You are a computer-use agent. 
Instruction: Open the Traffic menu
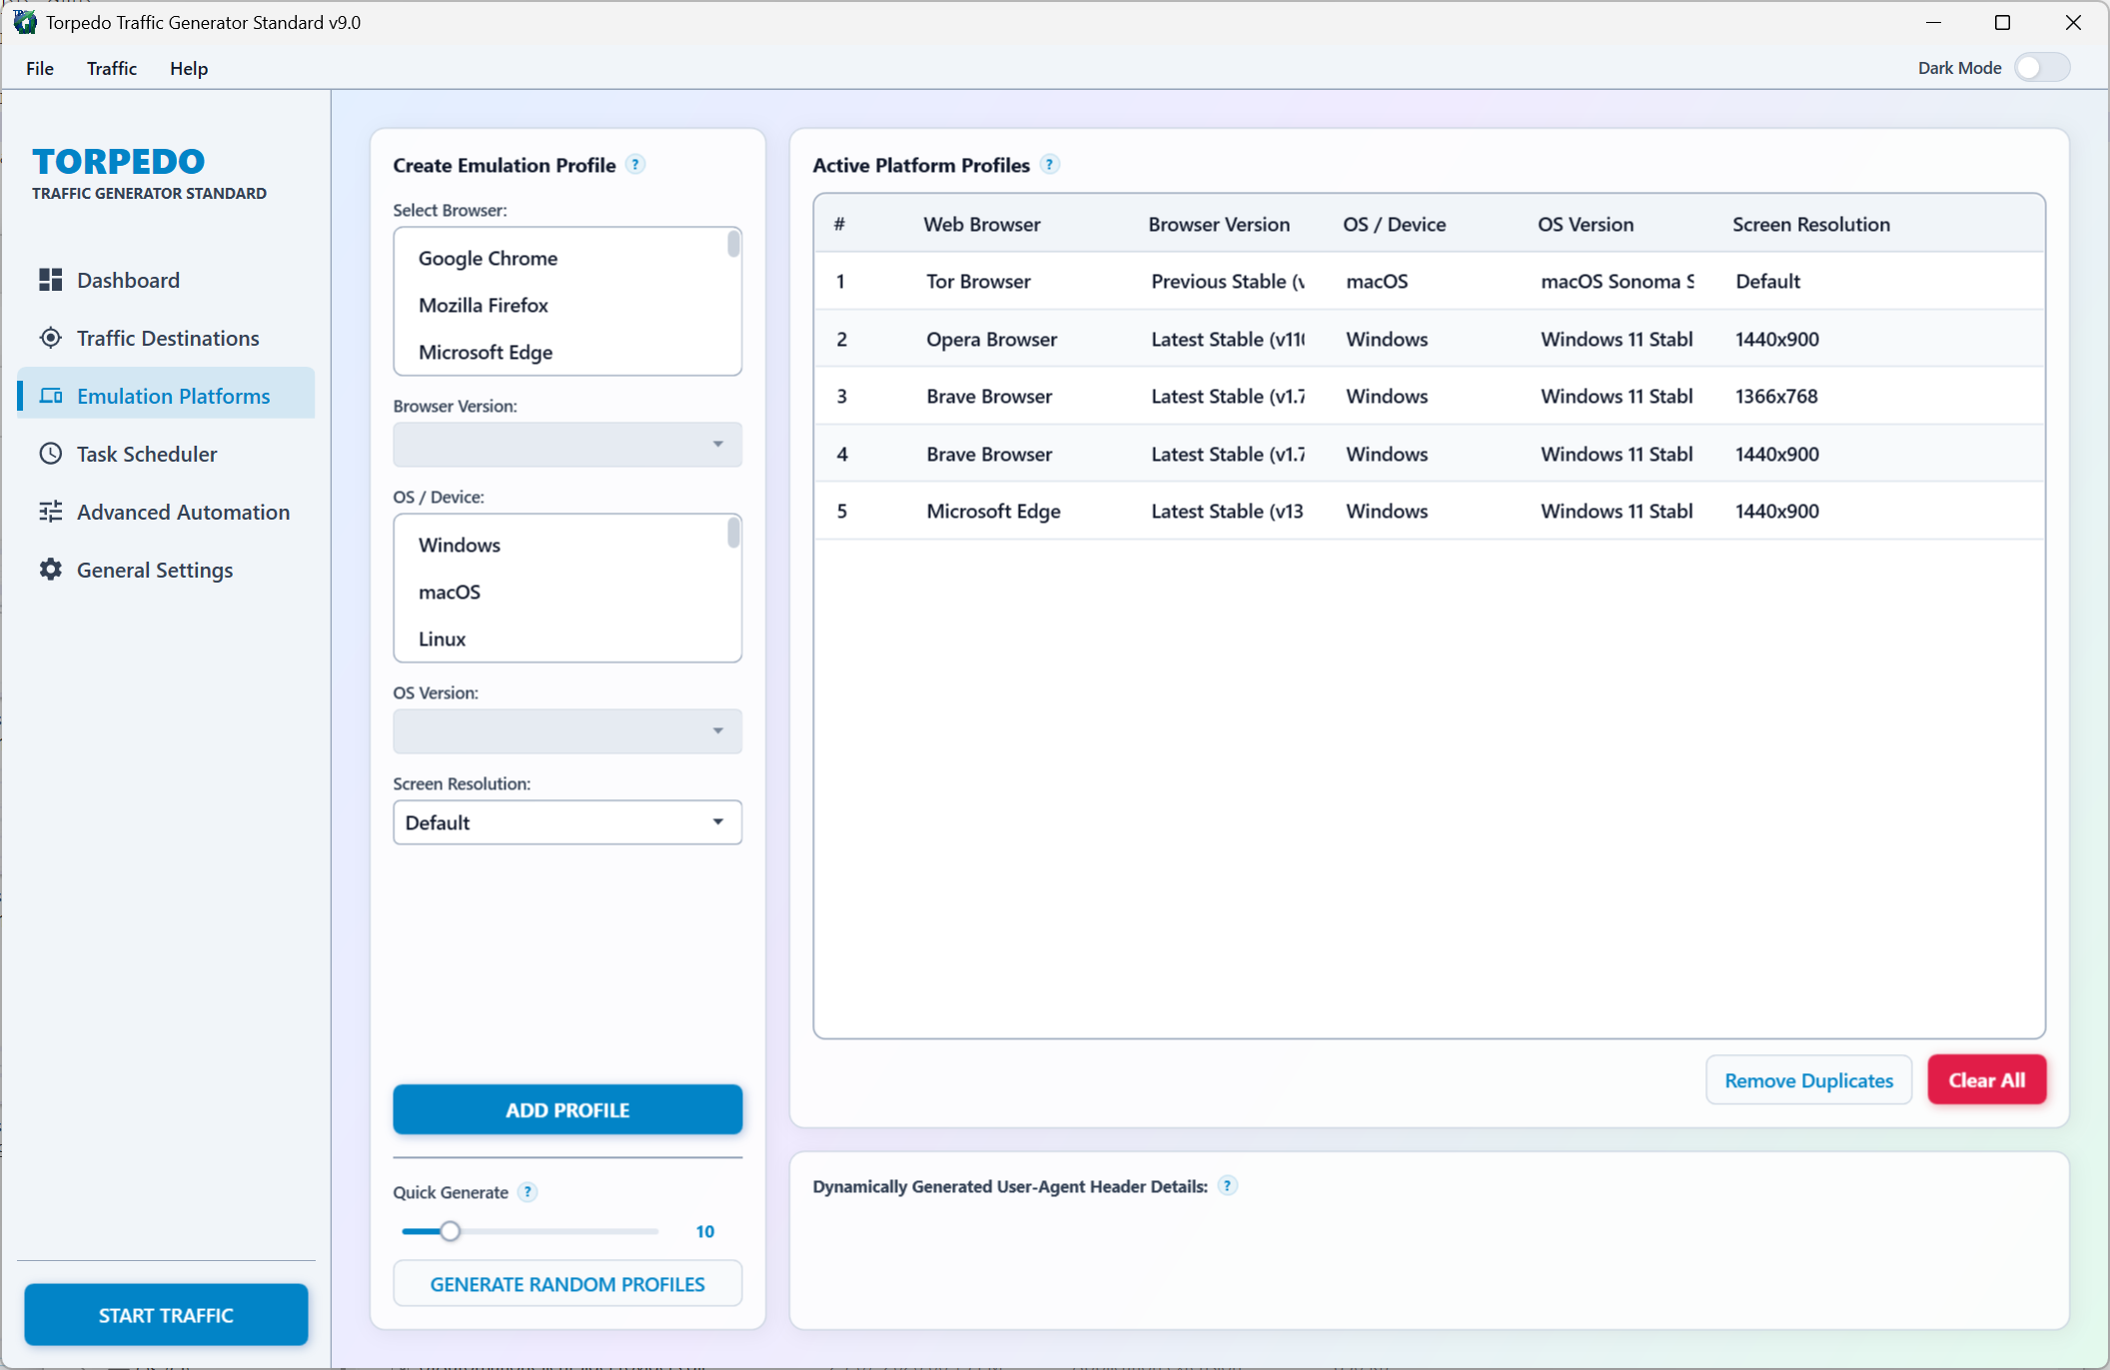[x=112, y=68]
